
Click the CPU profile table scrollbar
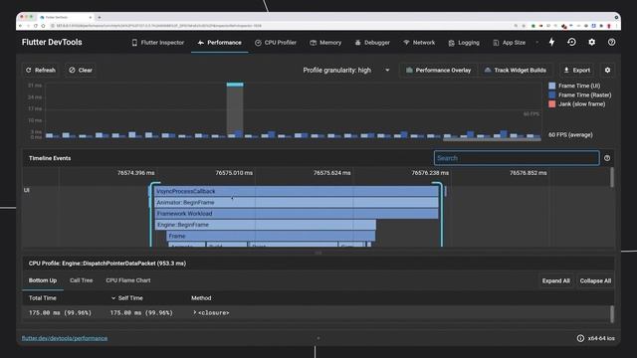[x=612, y=314]
